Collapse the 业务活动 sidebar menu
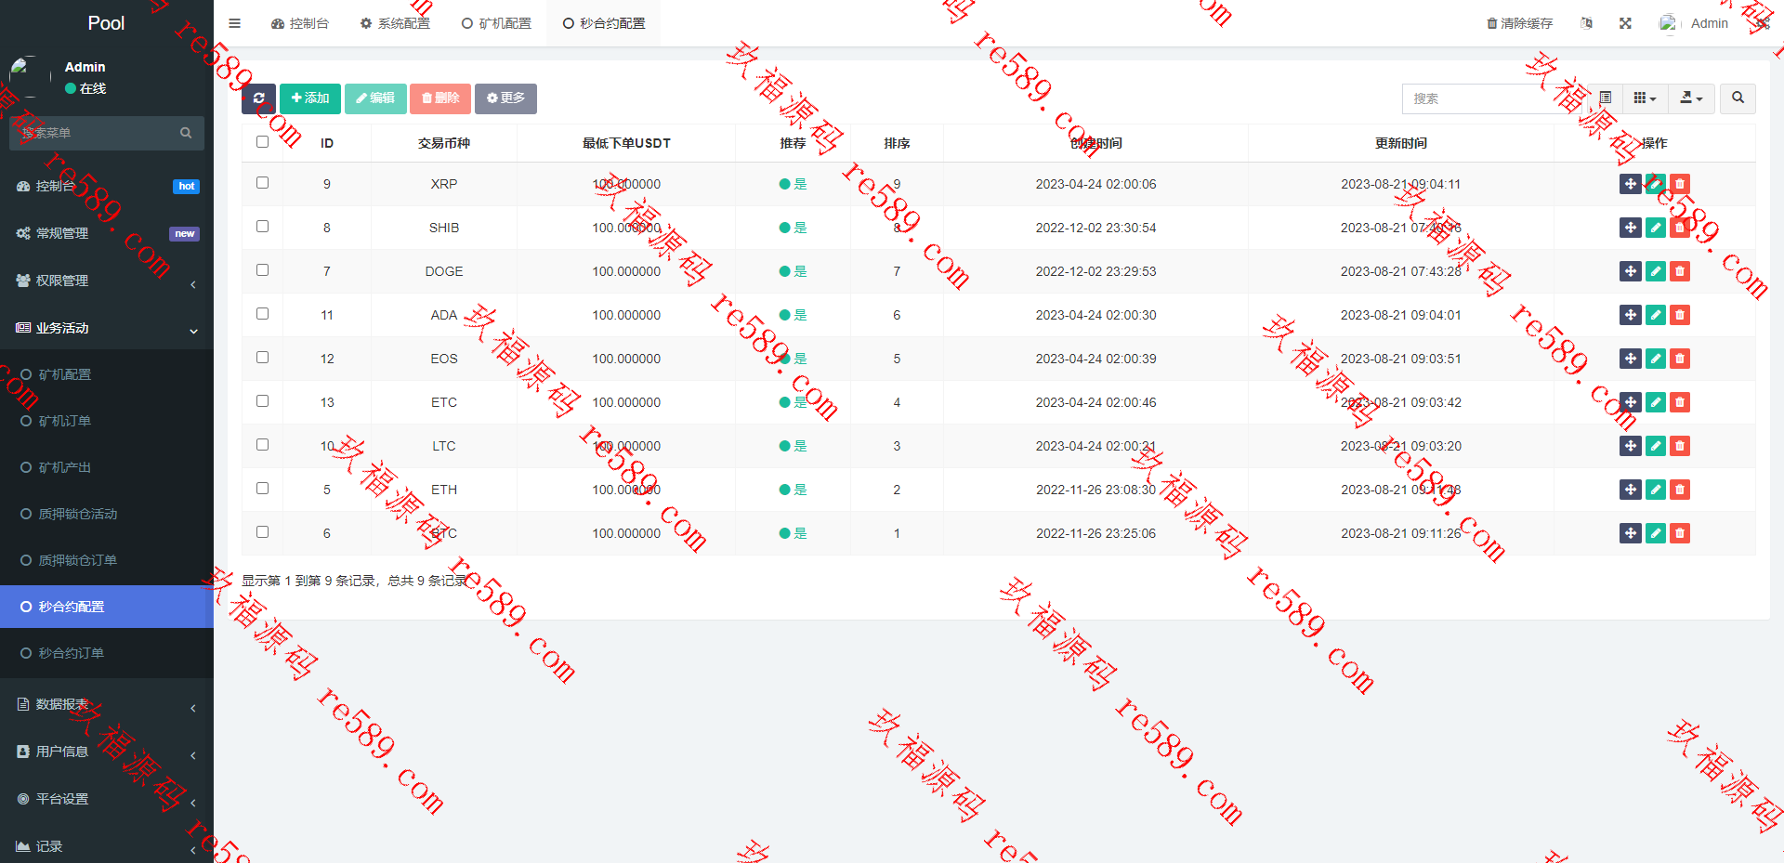 pos(107,328)
